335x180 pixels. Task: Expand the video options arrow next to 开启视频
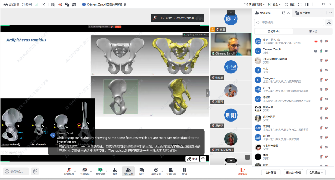point(91,171)
